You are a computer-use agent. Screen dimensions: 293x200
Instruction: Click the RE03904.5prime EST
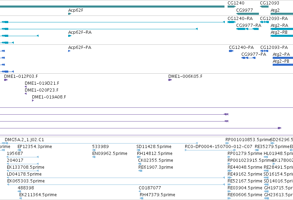(x=229, y=191)
